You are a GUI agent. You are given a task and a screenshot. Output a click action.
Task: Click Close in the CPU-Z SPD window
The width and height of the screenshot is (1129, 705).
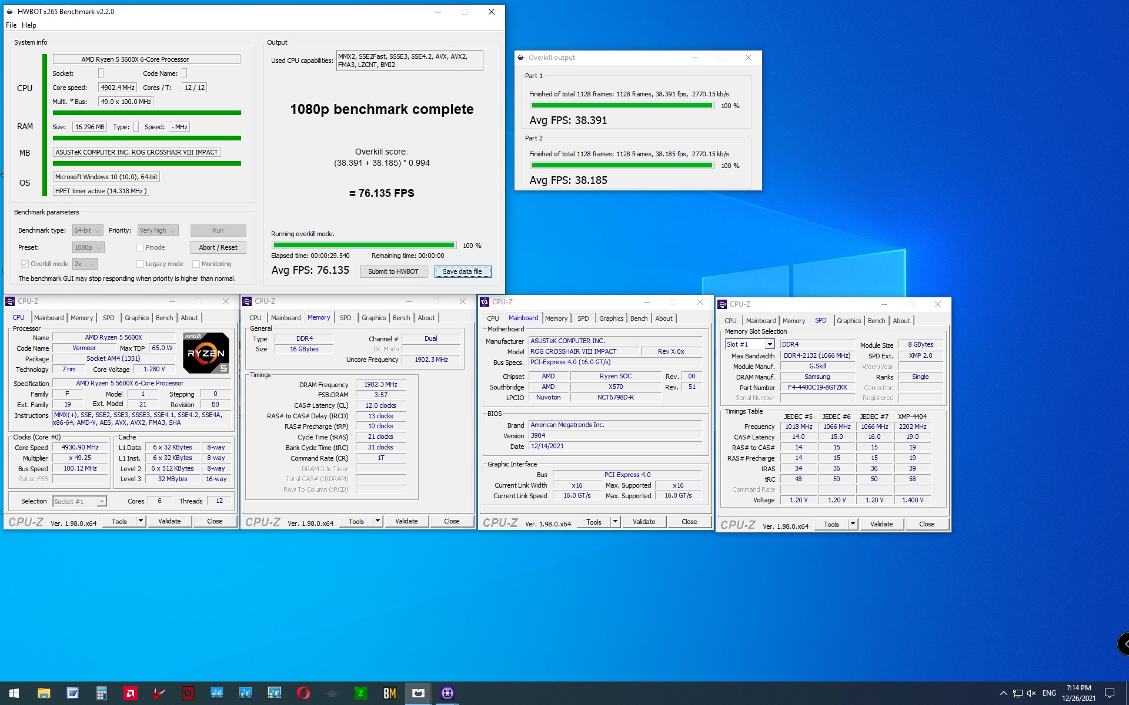pos(927,524)
